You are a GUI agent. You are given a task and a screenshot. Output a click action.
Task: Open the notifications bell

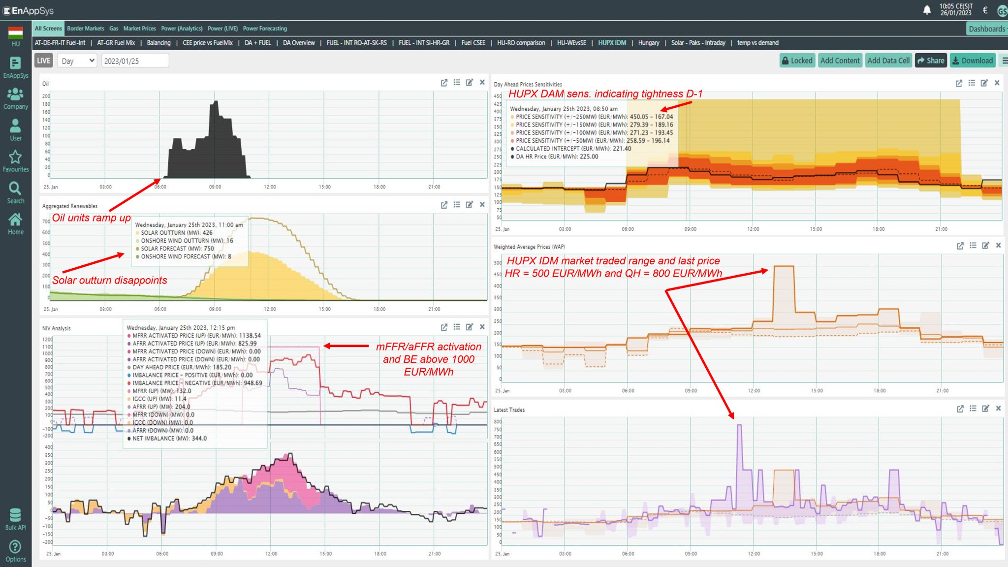(927, 10)
